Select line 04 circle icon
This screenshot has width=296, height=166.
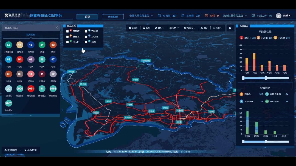(20, 59)
